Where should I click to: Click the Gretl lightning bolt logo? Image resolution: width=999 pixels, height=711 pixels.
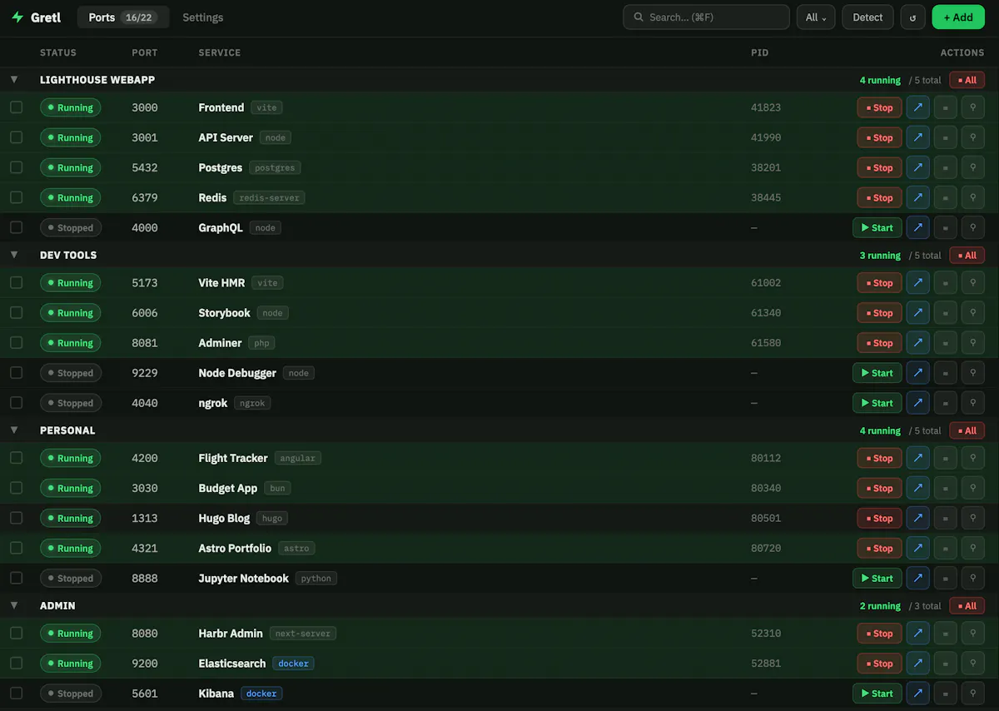(x=17, y=17)
